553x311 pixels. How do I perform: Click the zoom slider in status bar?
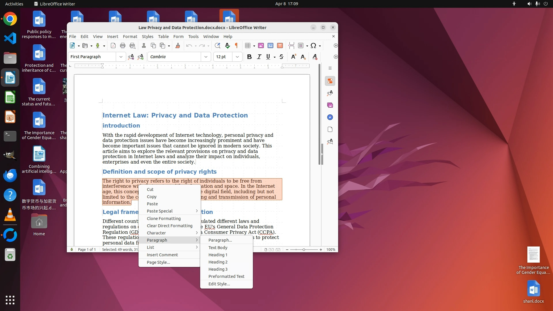(x=304, y=250)
